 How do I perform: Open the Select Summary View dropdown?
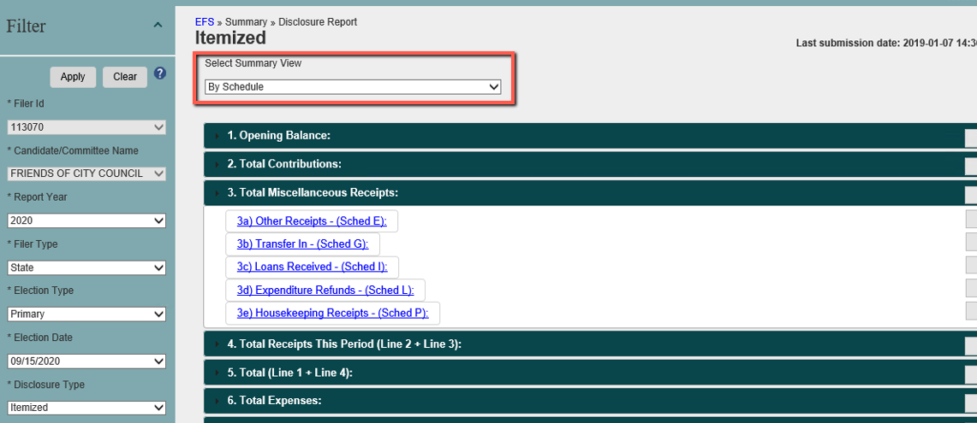point(353,87)
